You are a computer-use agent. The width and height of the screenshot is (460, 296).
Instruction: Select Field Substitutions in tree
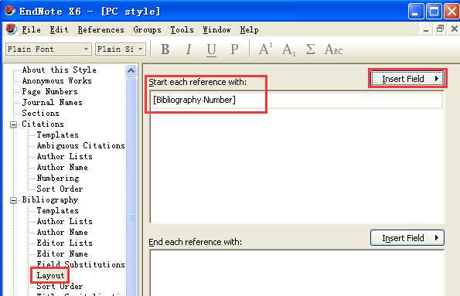point(81,265)
